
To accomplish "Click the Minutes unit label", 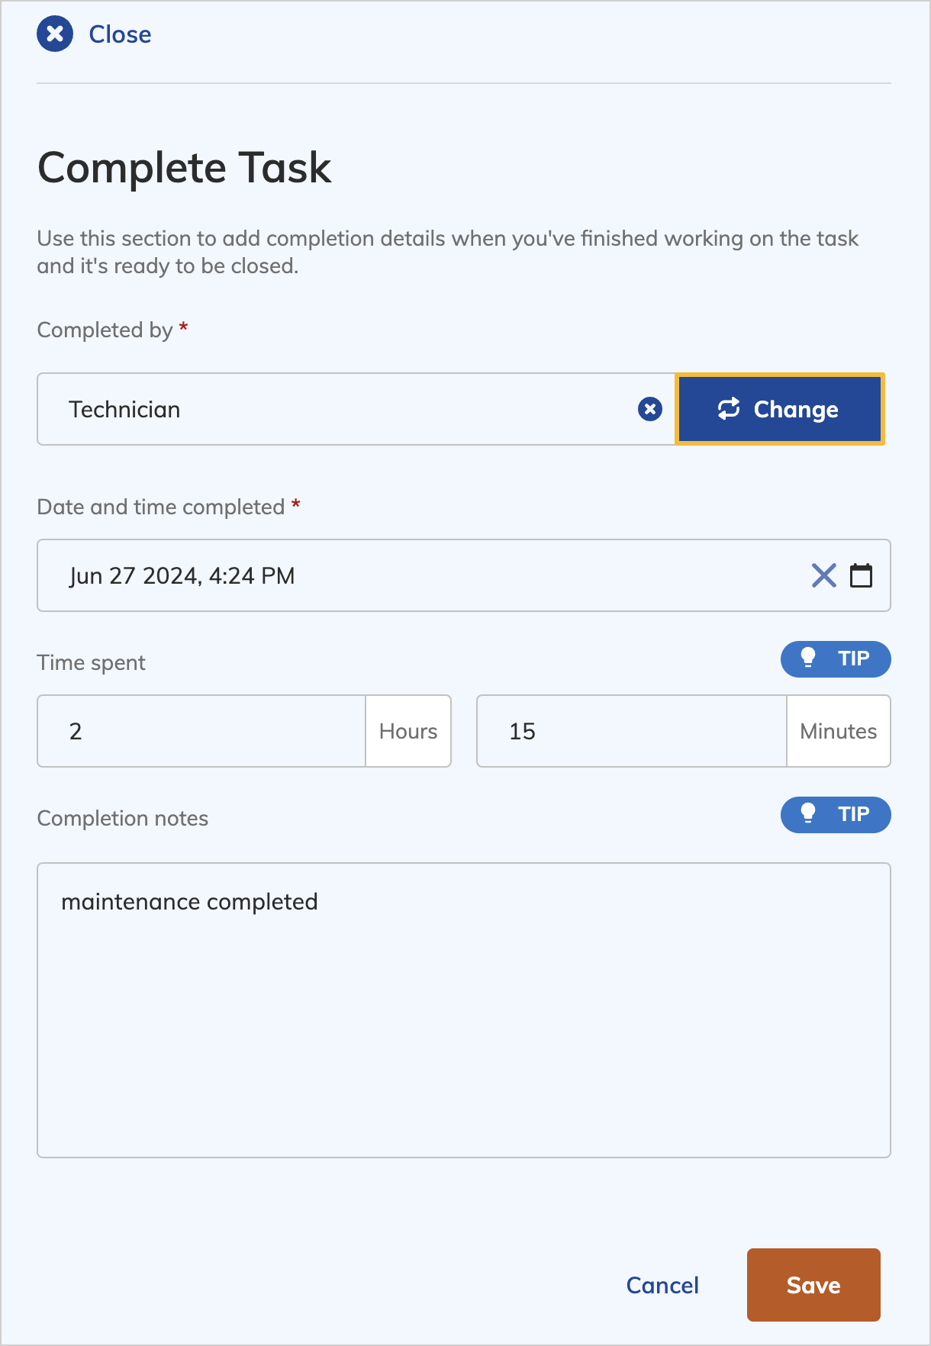I will click(839, 731).
